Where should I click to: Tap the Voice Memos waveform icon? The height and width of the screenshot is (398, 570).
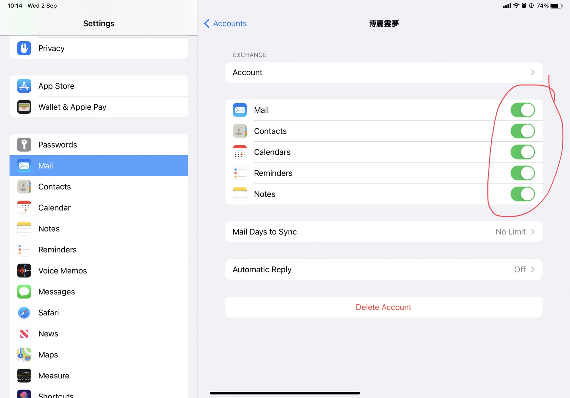tap(24, 270)
